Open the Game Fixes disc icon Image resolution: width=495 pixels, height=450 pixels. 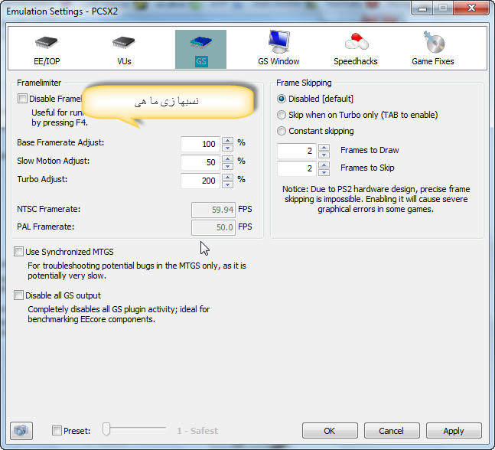click(434, 41)
